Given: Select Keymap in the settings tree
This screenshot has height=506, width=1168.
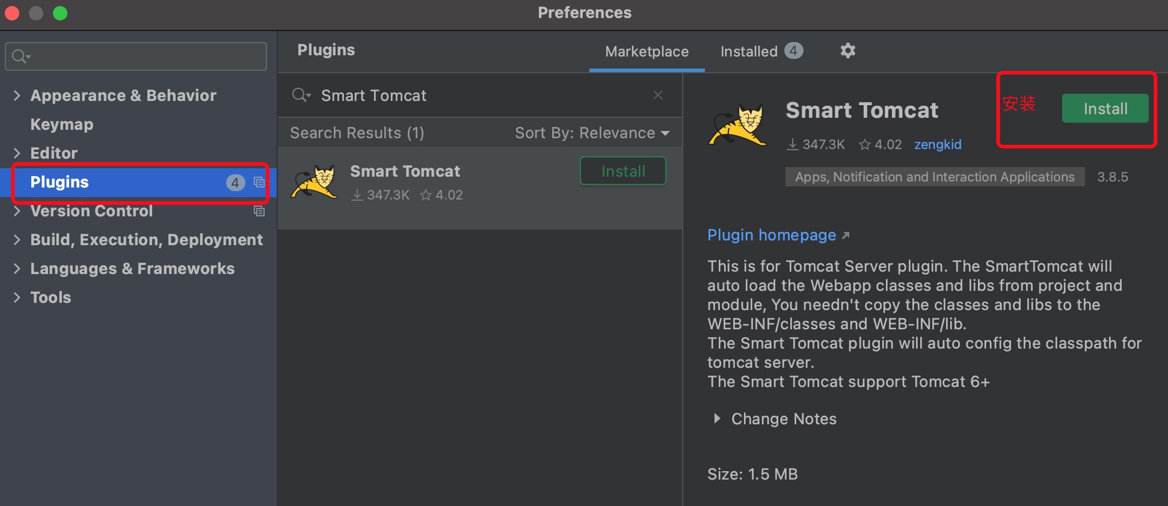Looking at the screenshot, I should (x=62, y=124).
